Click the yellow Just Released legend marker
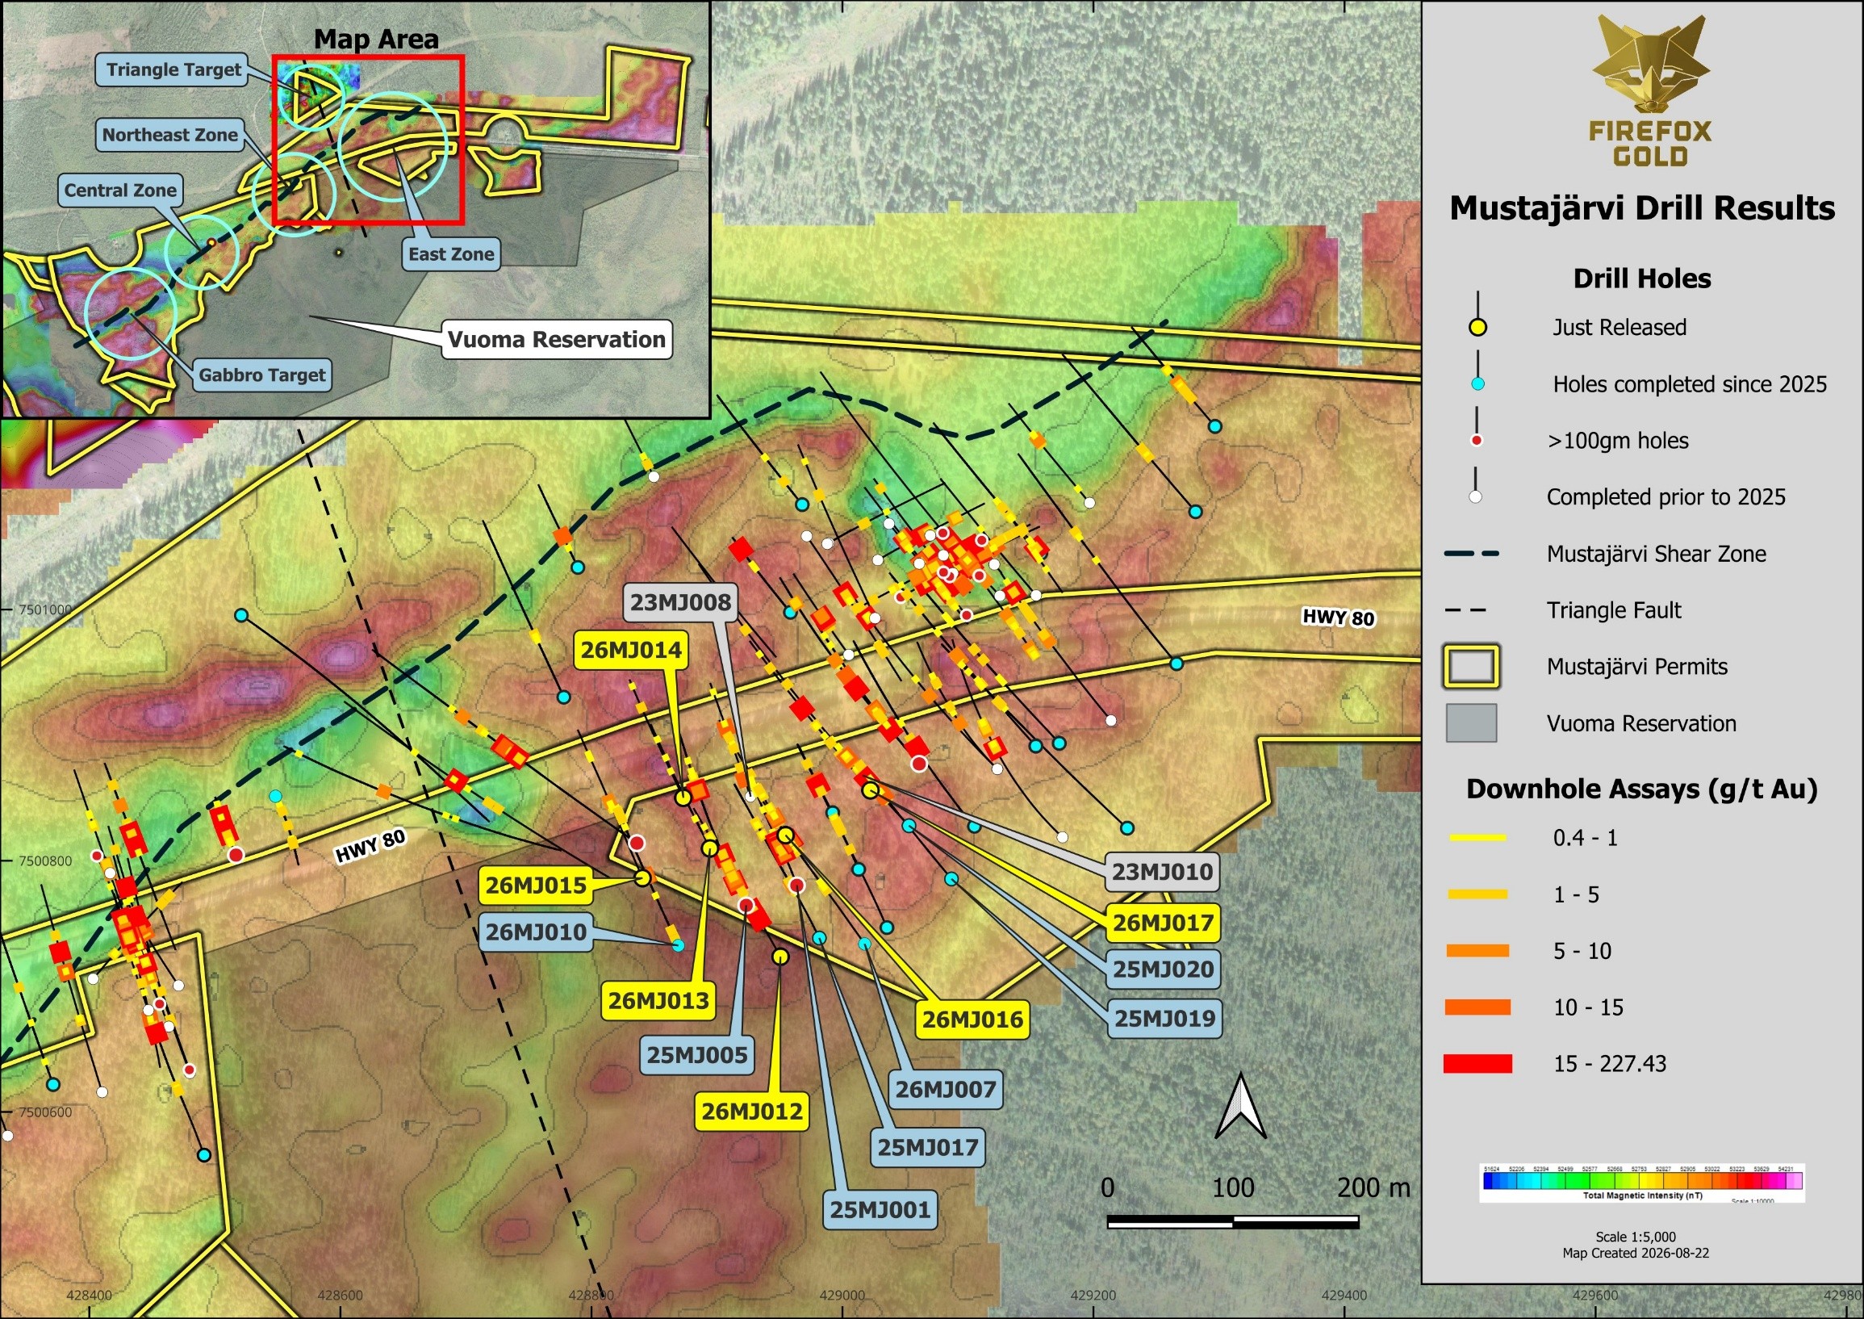The height and width of the screenshot is (1319, 1864). pos(1478,327)
